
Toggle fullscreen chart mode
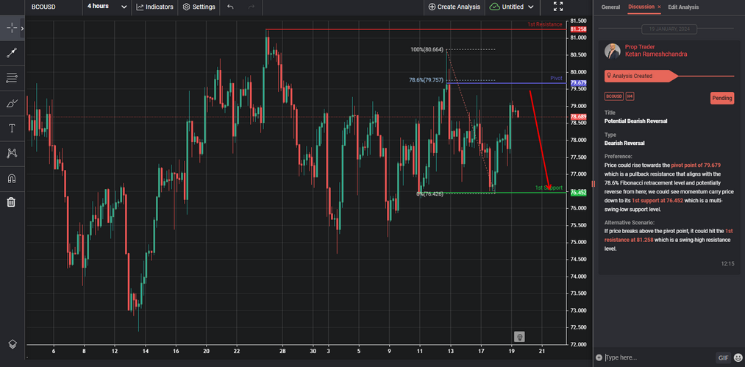558,7
